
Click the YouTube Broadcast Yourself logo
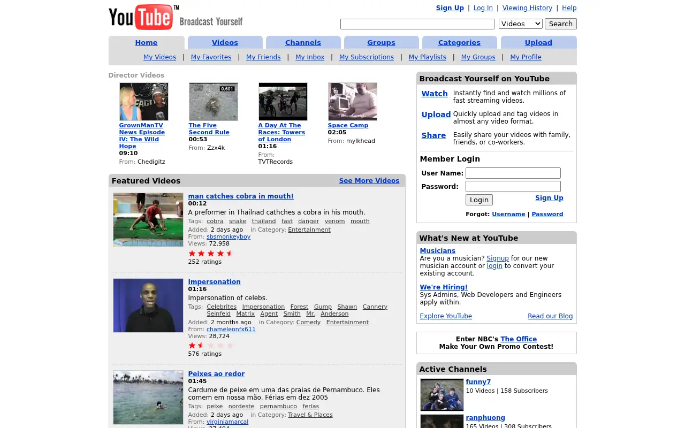click(x=176, y=17)
